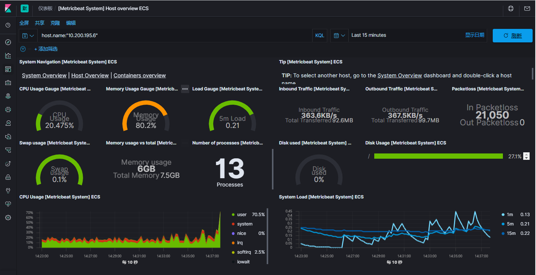
Task: Open Machine Learning icon in sidebar
Action: click(8, 110)
